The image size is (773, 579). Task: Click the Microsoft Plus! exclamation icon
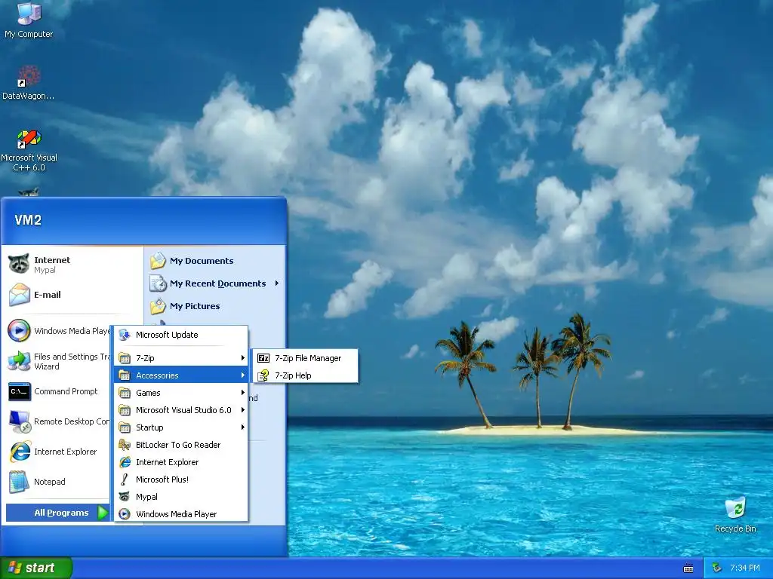(x=125, y=479)
